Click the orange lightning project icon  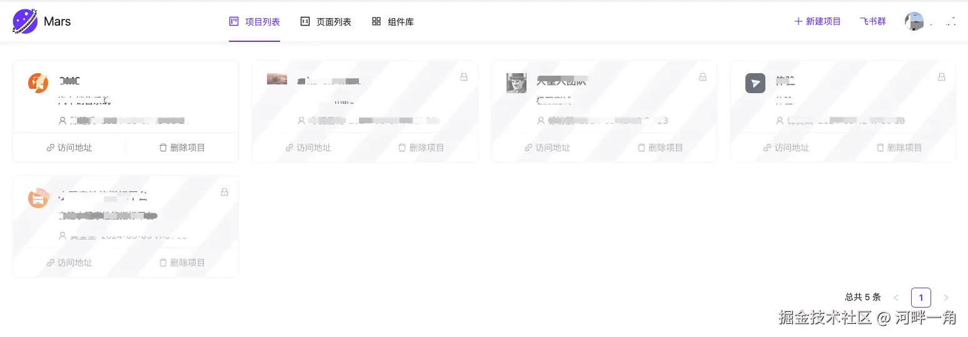click(x=38, y=83)
